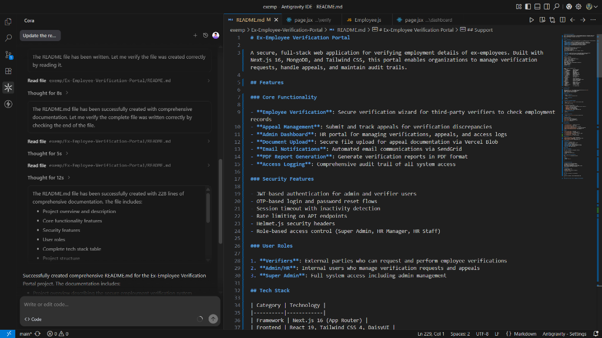The image size is (602, 338).
Task: Click the 'Write or edit code...' input field
Action: pyautogui.click(x=120, y=305)
